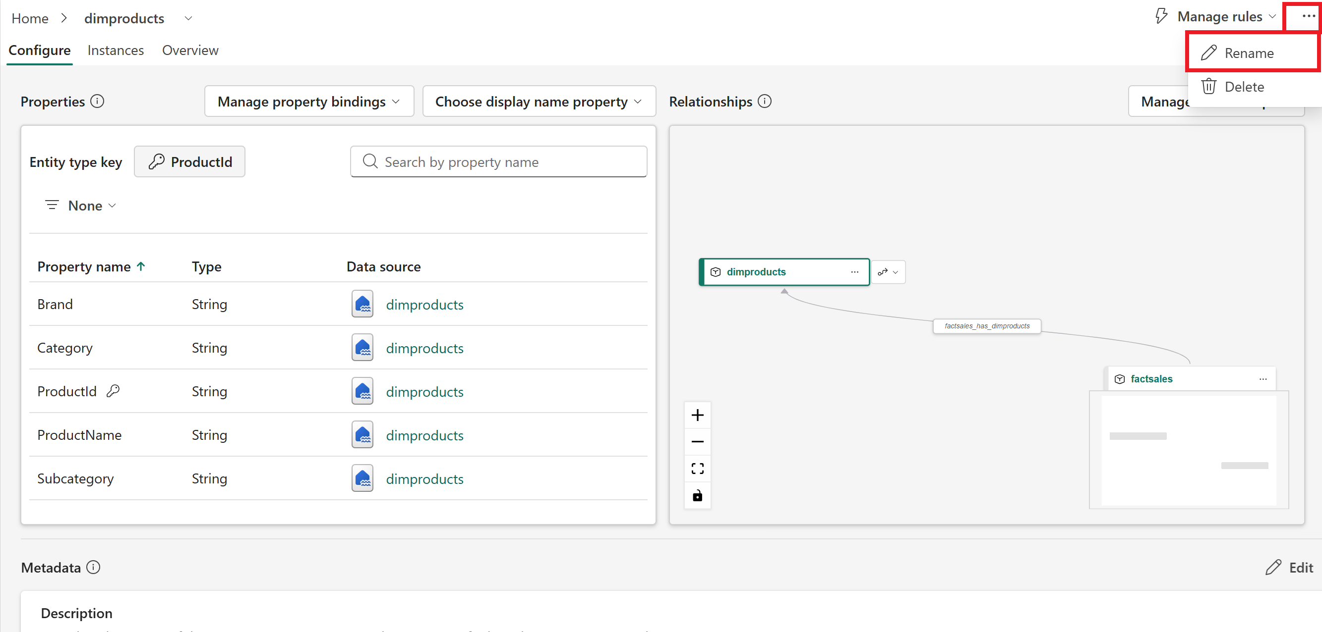
Task: Open the more options ellipsis menu
Action: [1308, 16]
